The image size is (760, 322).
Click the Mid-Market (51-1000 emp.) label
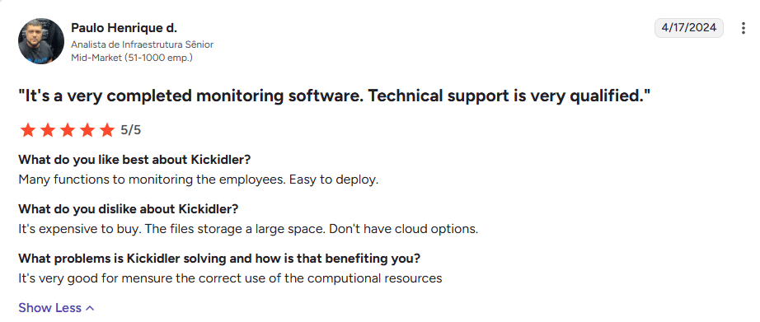(x=132, y=58)
